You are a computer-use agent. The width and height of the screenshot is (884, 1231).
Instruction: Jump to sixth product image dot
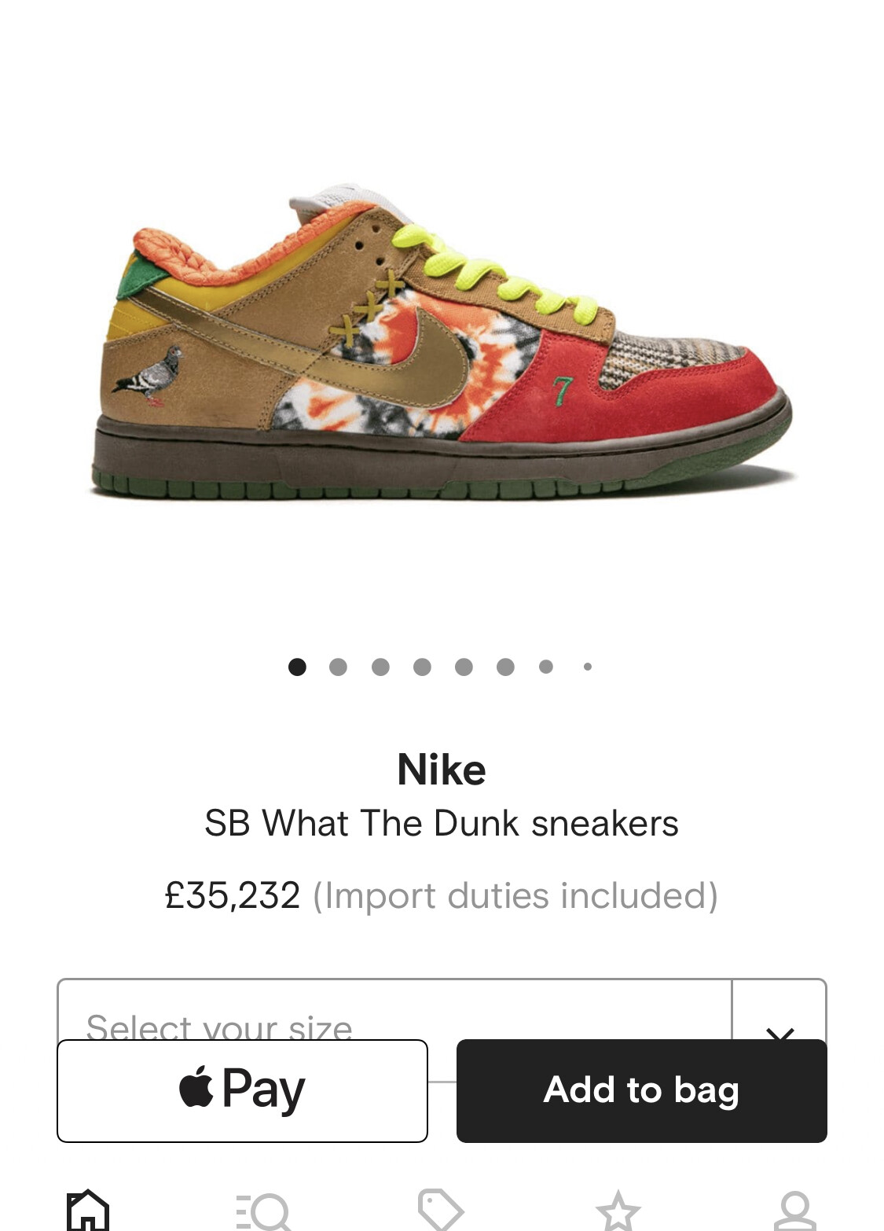[x=505, y=667]
